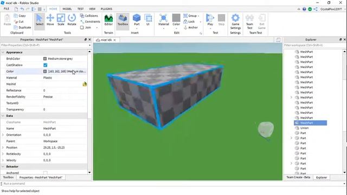
Task: Collapse the Appearance section
Action: click(3, 53)
